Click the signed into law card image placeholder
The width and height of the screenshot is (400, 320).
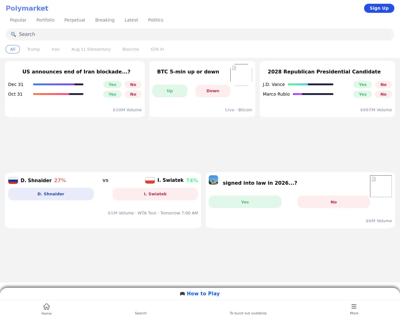click(381, 186)
